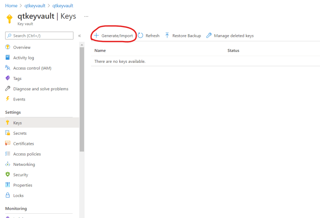Click the Certificates icon in sidebar
The height and width of the screenshot is (218, 320).
pos(8,143)
